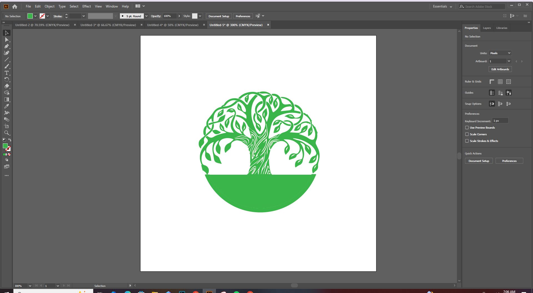Show the grid using Ruler & Grids icon

click(500, 82)
